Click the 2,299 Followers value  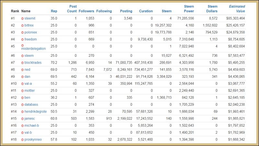click(x=90, y=111)
